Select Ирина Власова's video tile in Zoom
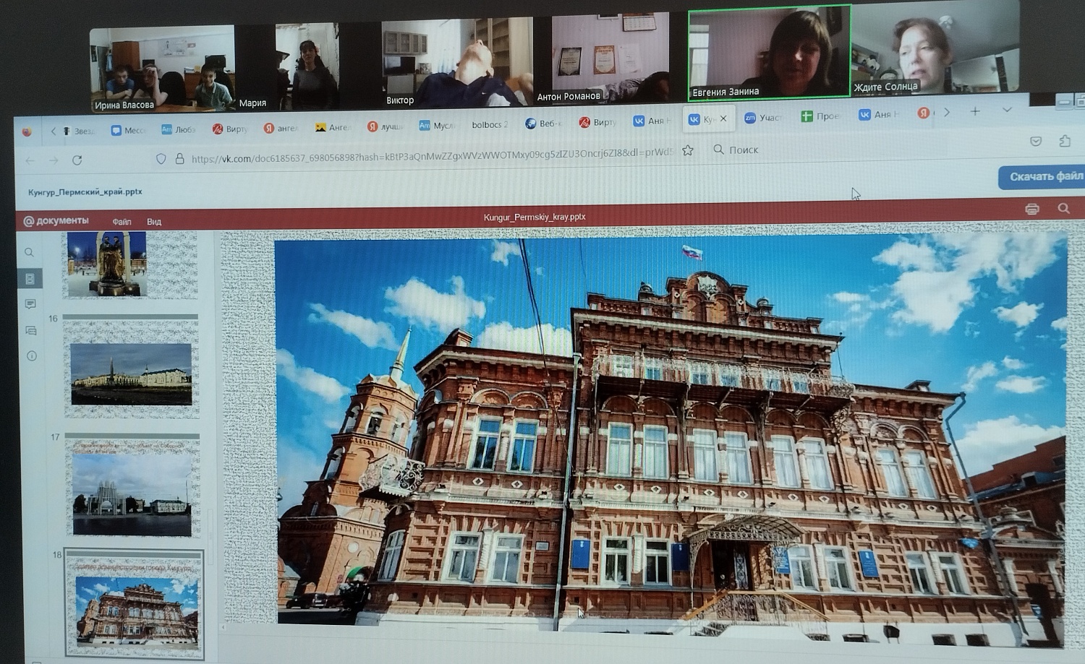The image size is (1085, 664). pyautogui.click(x=162, y=69)
